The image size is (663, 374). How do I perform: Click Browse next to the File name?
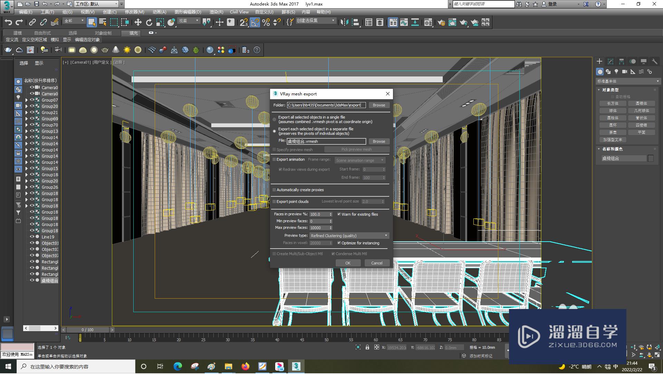pyautogui.click(x=379, y=141)
